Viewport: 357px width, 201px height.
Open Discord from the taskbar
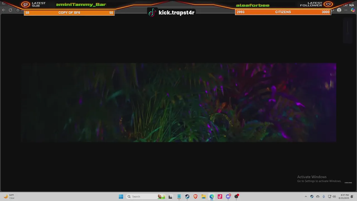pyautogui.click(x=228, y=197)
